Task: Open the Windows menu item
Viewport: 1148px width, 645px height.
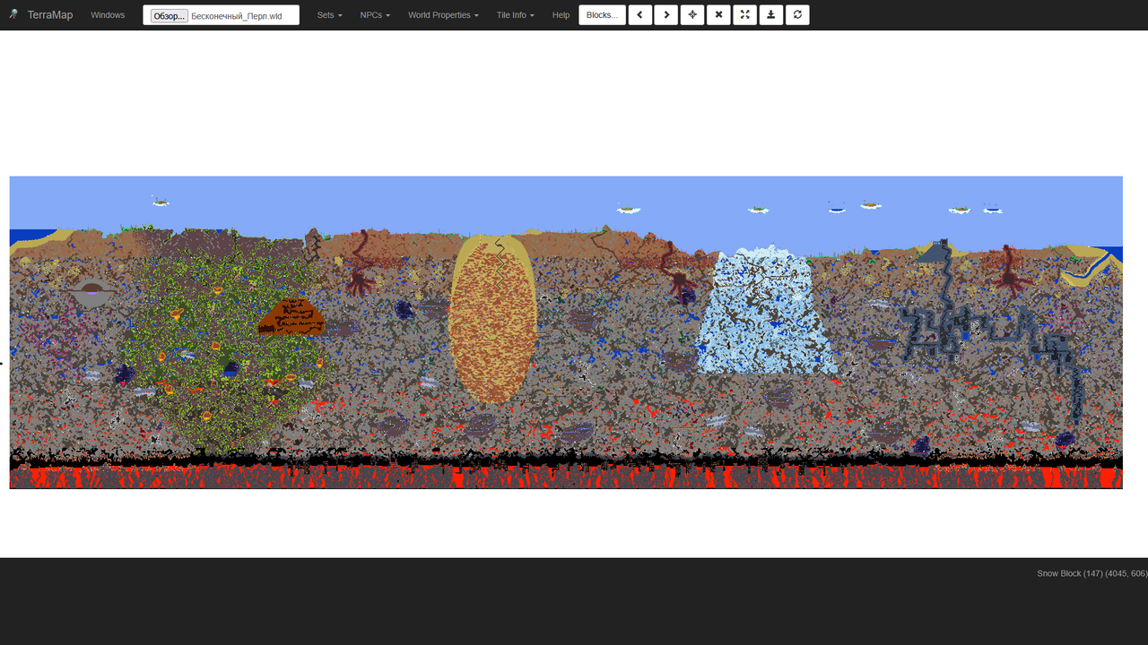Action: [108, 15]
